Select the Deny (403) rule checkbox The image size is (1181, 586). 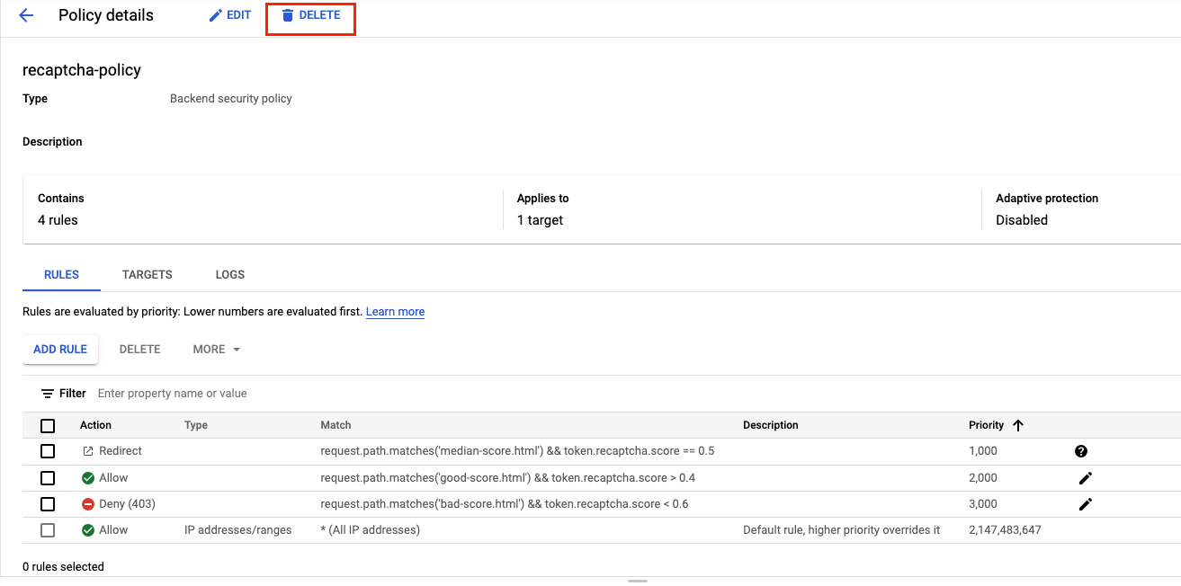tap(48, 504)
